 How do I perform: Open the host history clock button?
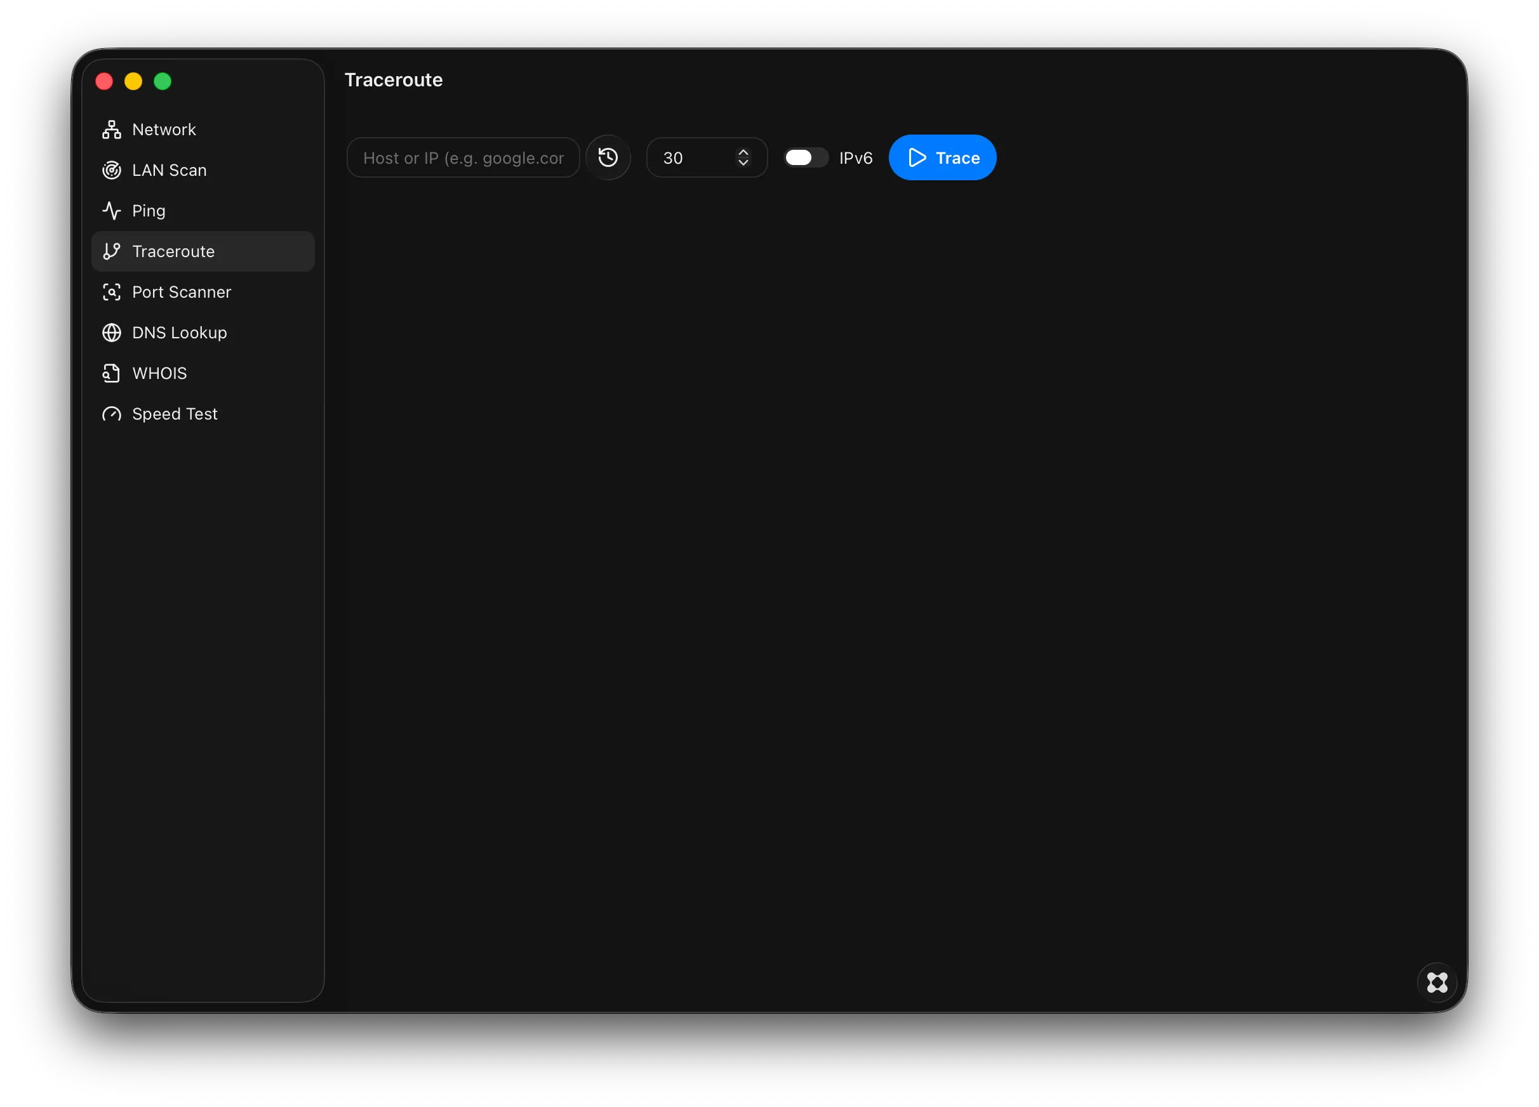[608, 158]
